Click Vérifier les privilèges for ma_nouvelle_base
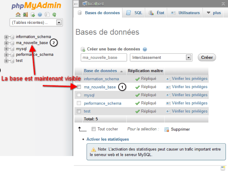Viewport: 228px width, 175px height. [190, 87]
